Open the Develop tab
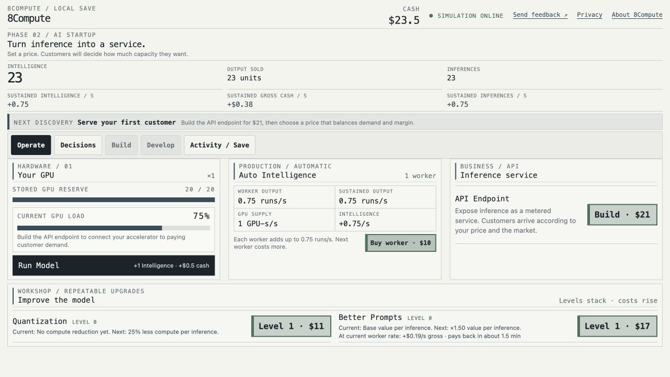Viewport: 670px width, 377px height. 161,145
